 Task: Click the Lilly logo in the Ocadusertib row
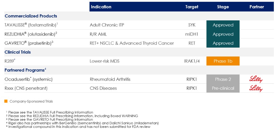(x=257, y=79)
